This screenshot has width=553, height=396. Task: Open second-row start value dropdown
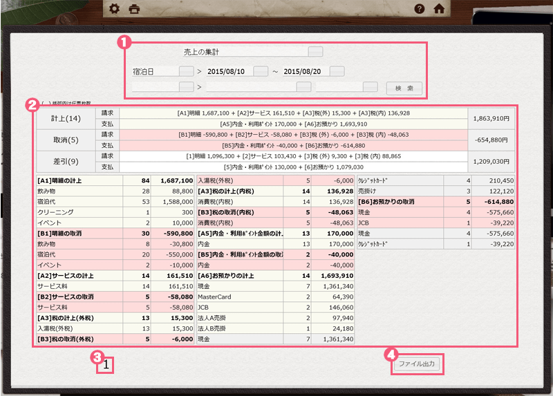303,87
